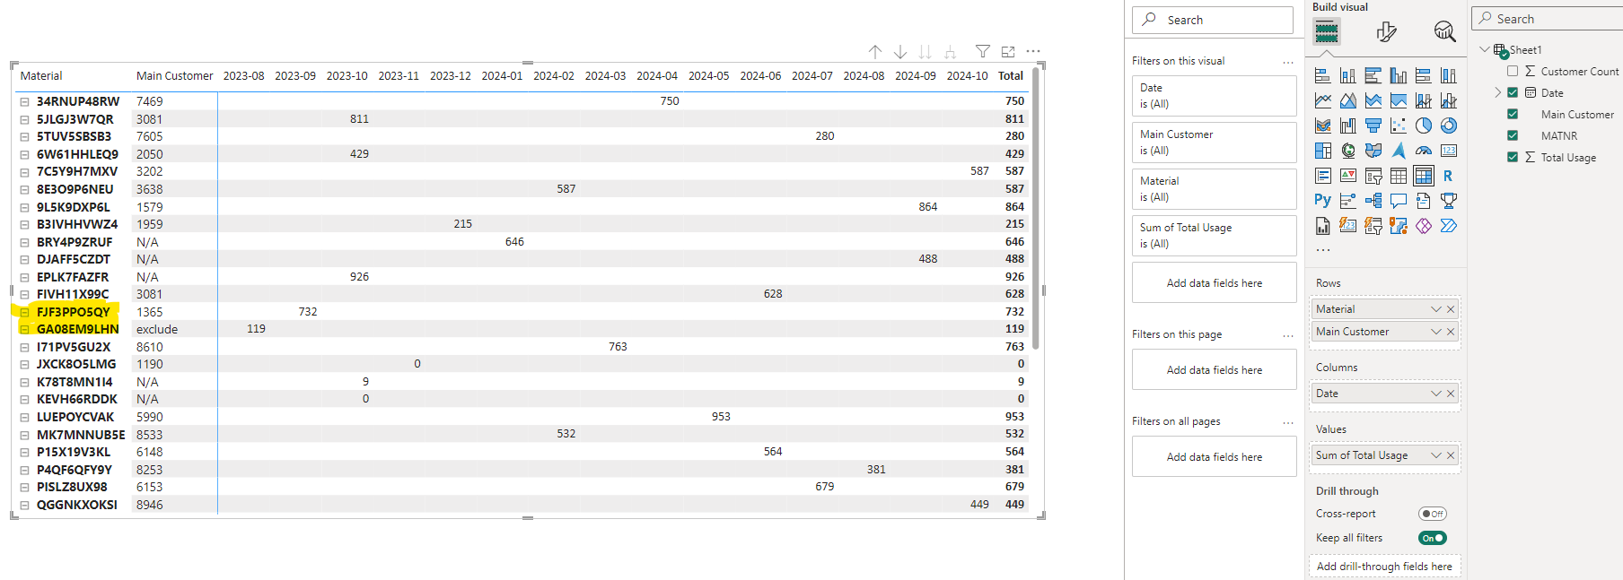This screenshot has width=1623, height=580.
Task: Open focus mode for the matrix
Action: (x=1008, y=52)
